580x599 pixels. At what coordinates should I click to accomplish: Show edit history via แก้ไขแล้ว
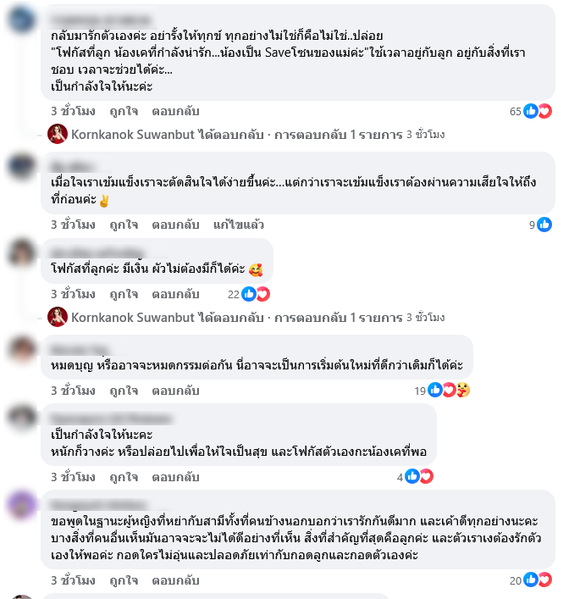(239, 225)
